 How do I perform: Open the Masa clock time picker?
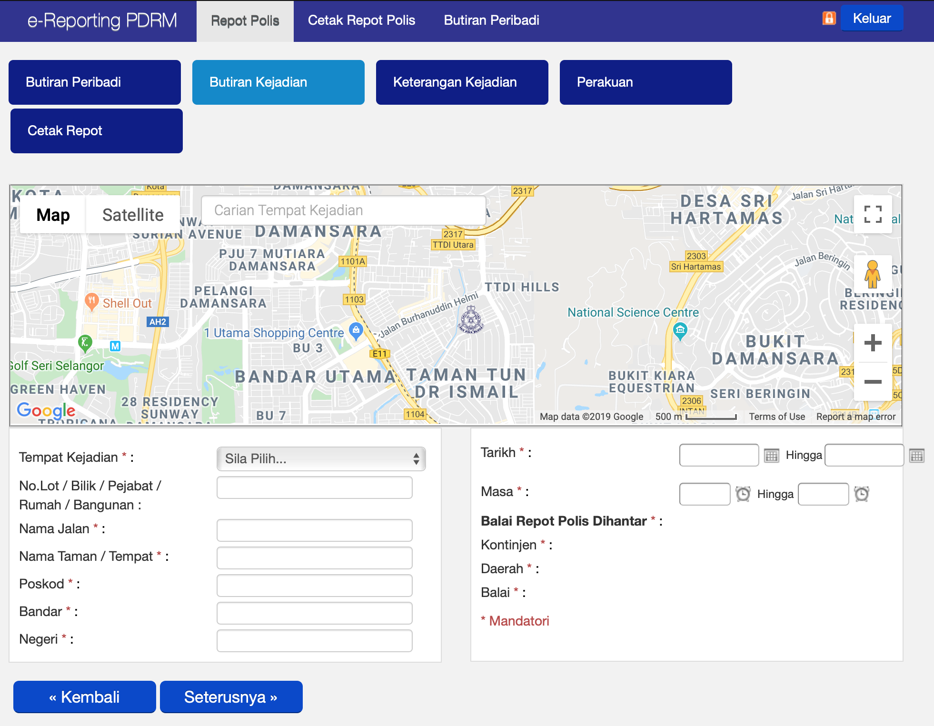click(743, 494)
